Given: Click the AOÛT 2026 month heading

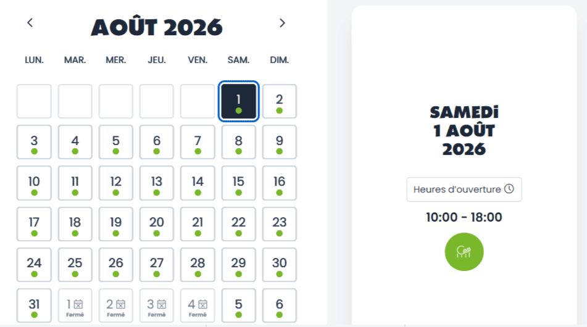Looking at the screenshot, I should click(x=157, y=27).
